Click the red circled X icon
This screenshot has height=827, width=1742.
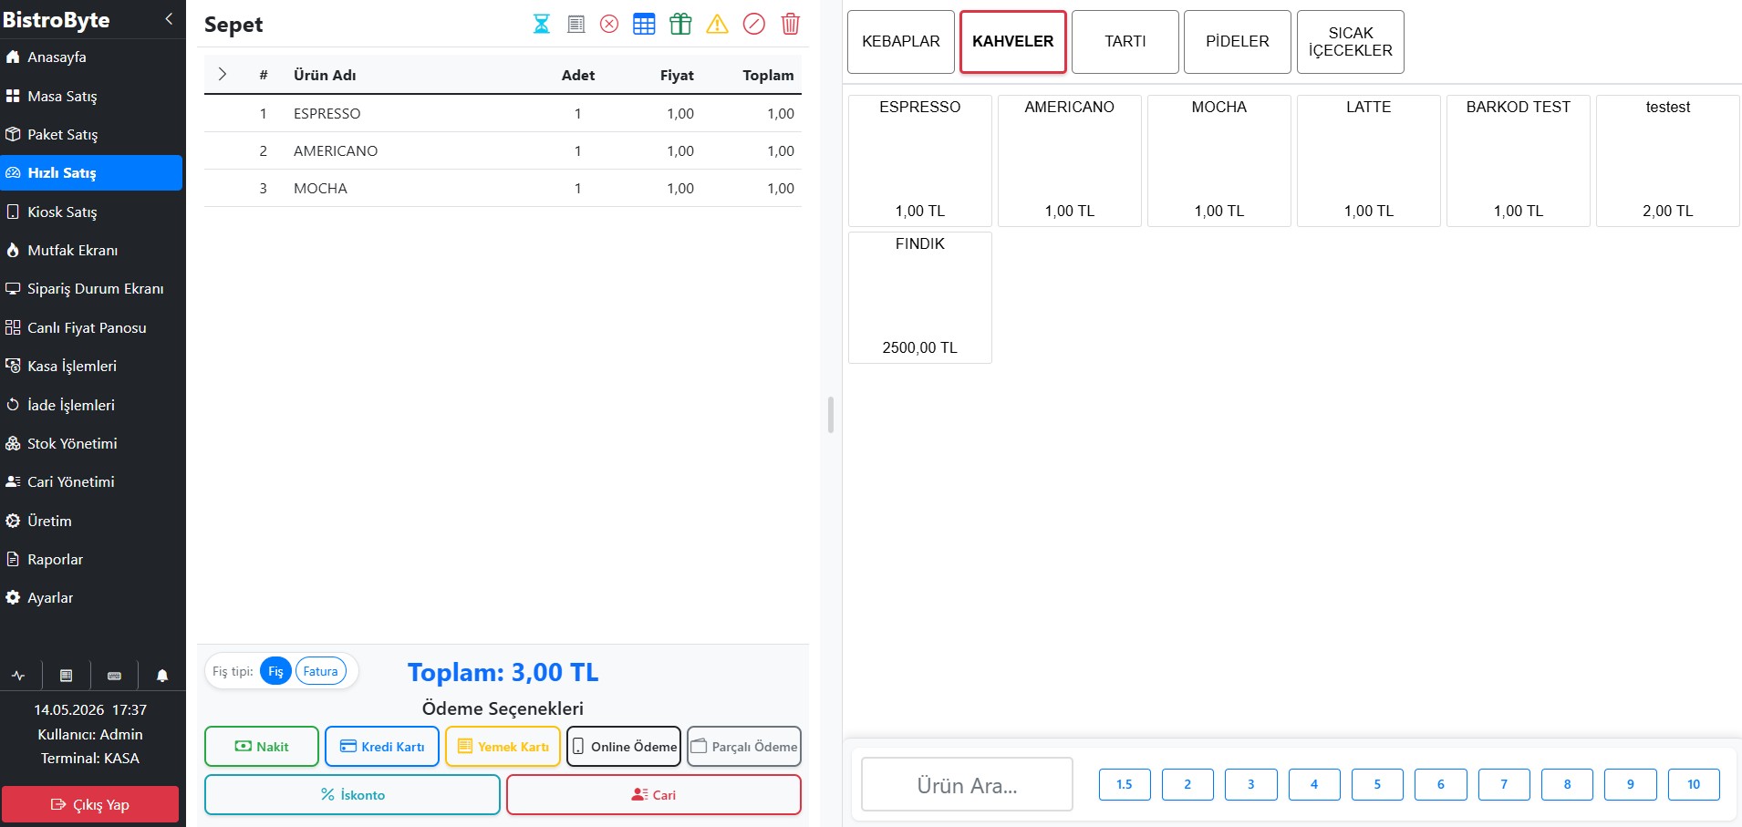pos(609,24)
